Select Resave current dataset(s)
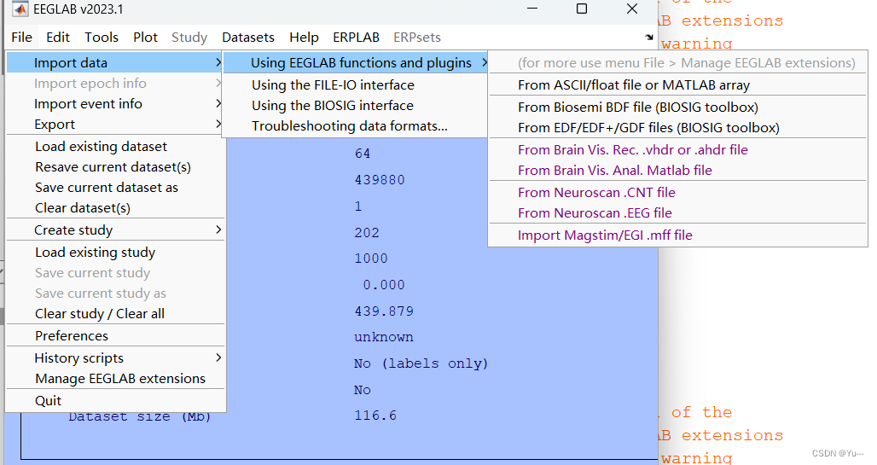The height and width of the screenshot is (465, 877). coord(114,167)
